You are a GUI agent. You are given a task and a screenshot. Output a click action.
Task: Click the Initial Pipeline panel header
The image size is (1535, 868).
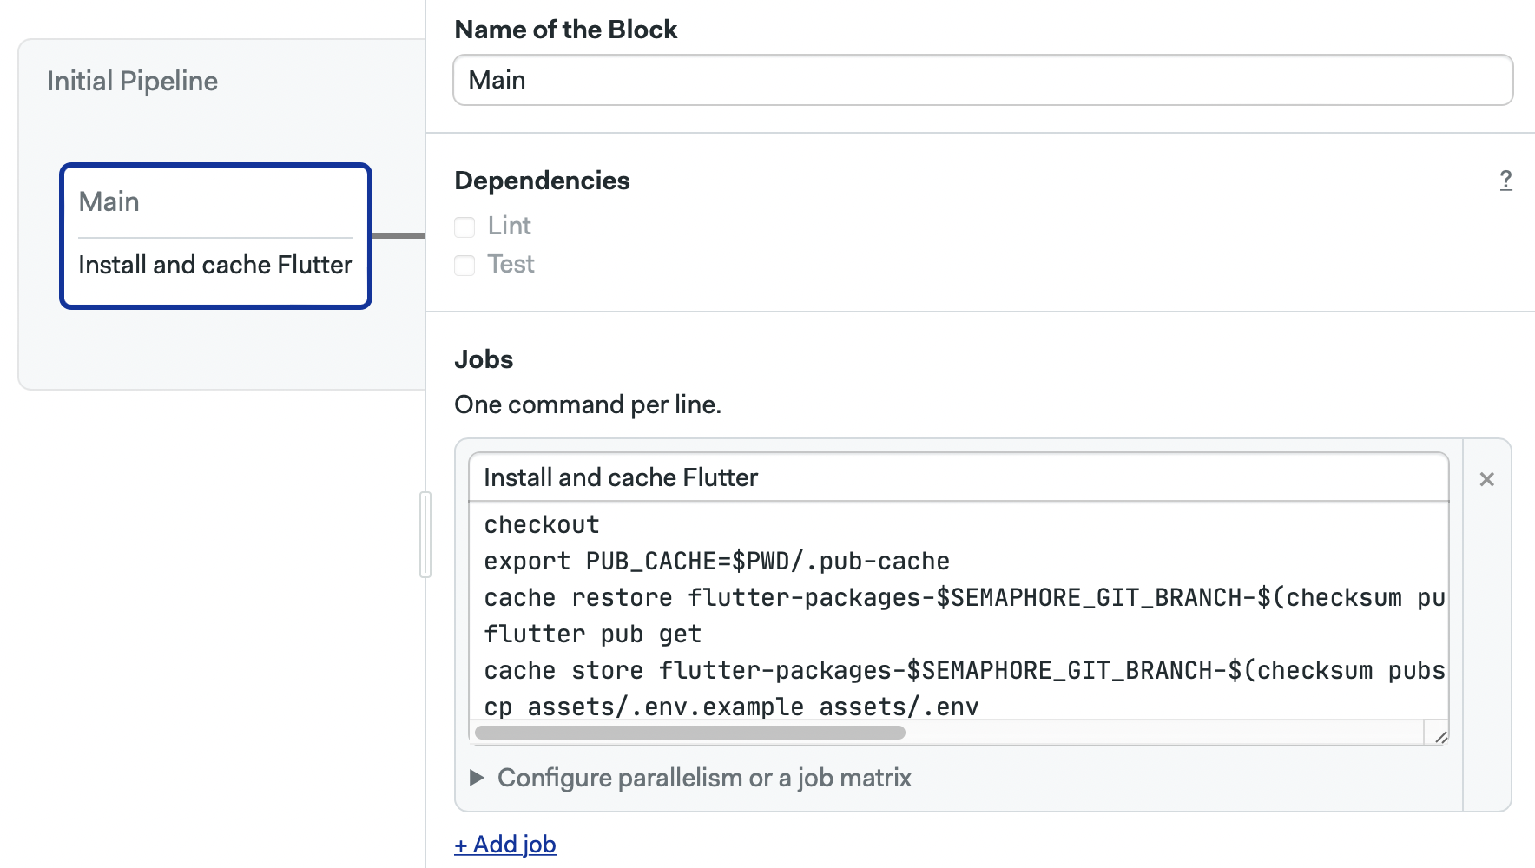(132, 80)
